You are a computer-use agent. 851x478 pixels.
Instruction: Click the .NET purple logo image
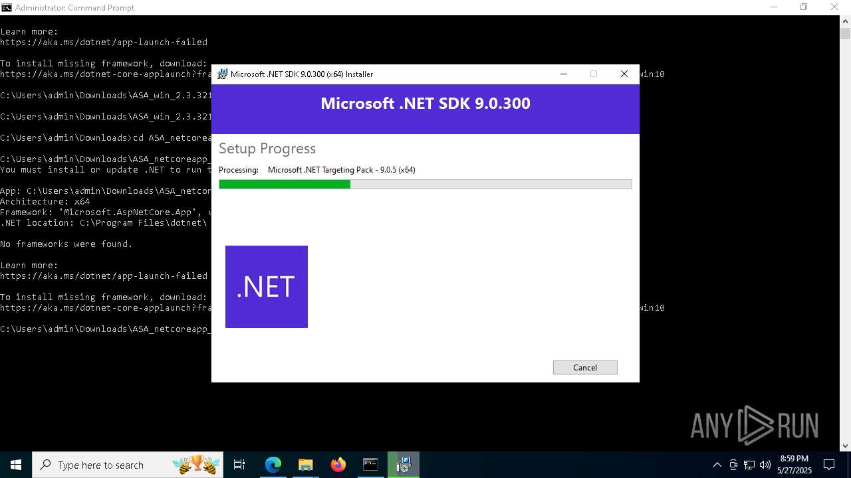[267, 287]
